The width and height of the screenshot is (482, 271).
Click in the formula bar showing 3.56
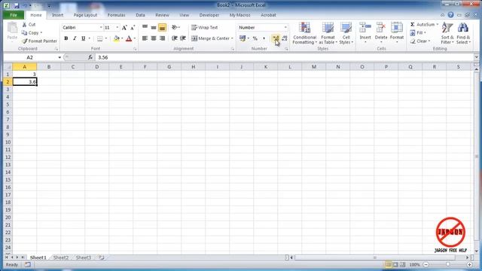pyautogui.click(x=285, y=57)
